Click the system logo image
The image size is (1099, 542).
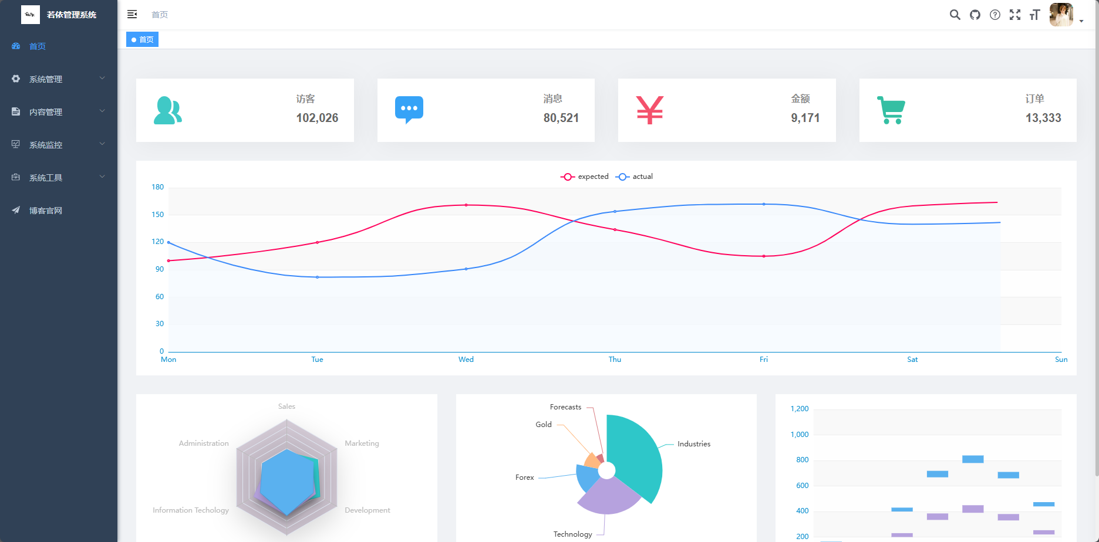click(x=31, y=15)
